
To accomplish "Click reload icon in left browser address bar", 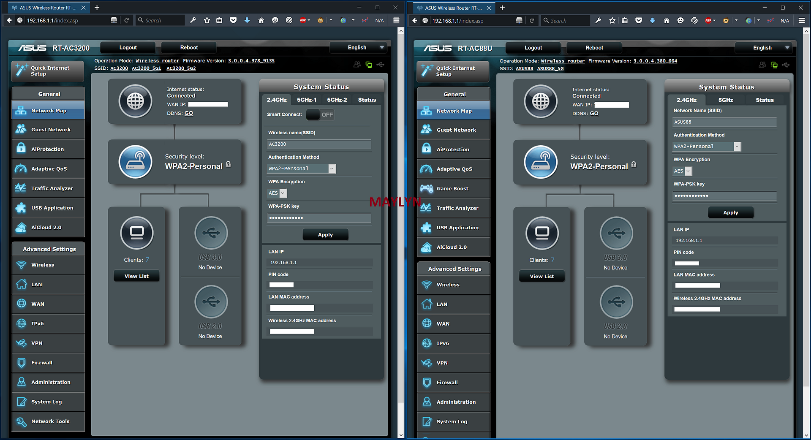I will tap(126, 20).
